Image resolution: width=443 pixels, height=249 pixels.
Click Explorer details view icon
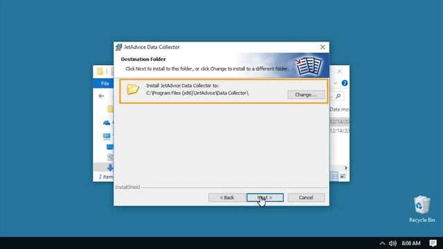click(x=334, y=176)
